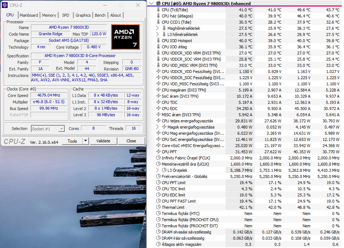Switch to the Graphics tab
Viewport: 344px width, 248px height.
pos(83,15)
